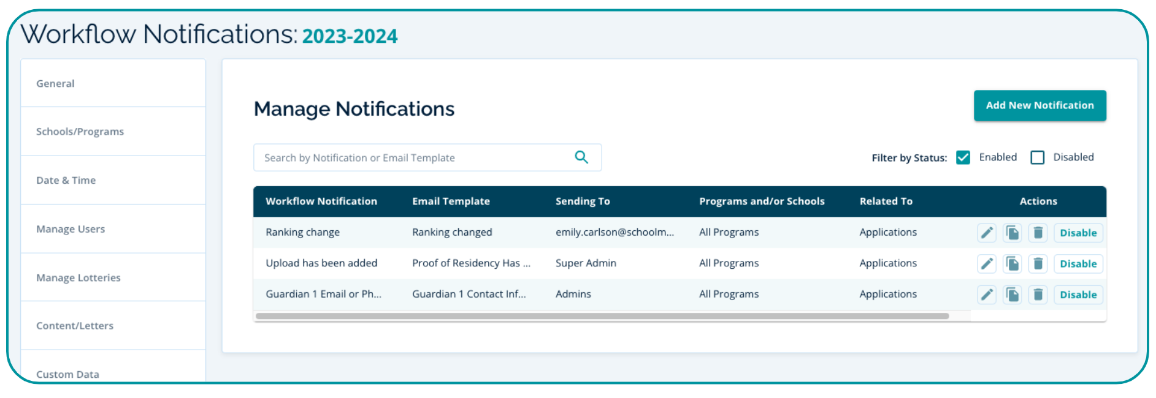This screenshot has height=398, width=1156.
Task: Edit the Ranking change notification
Action: click(986, 233)
